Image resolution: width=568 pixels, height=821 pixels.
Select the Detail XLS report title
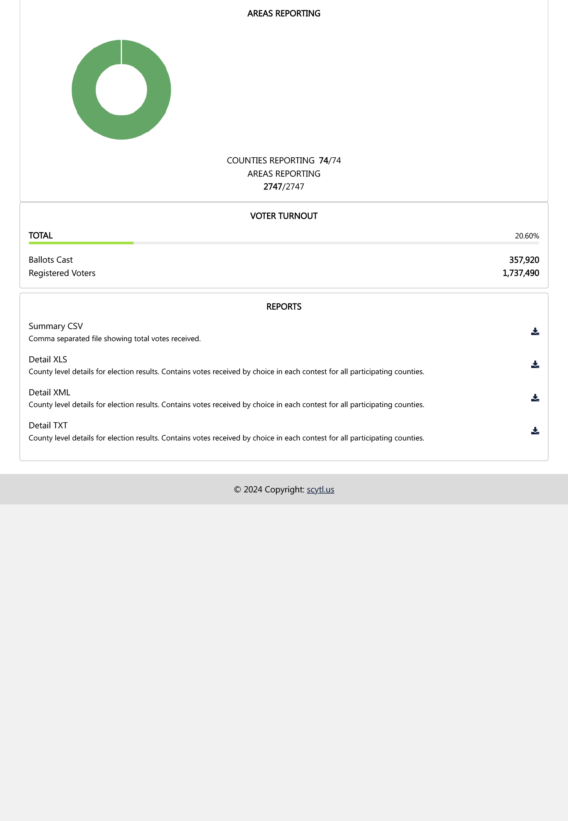coord(48,359)
